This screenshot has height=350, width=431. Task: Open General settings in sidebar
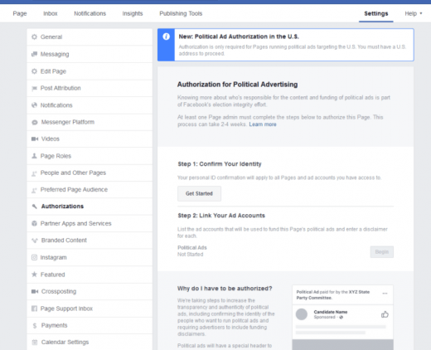(x=90, y=36)
